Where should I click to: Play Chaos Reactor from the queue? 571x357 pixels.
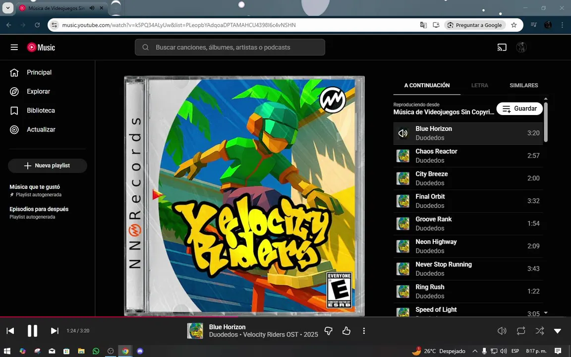point(468,156)
